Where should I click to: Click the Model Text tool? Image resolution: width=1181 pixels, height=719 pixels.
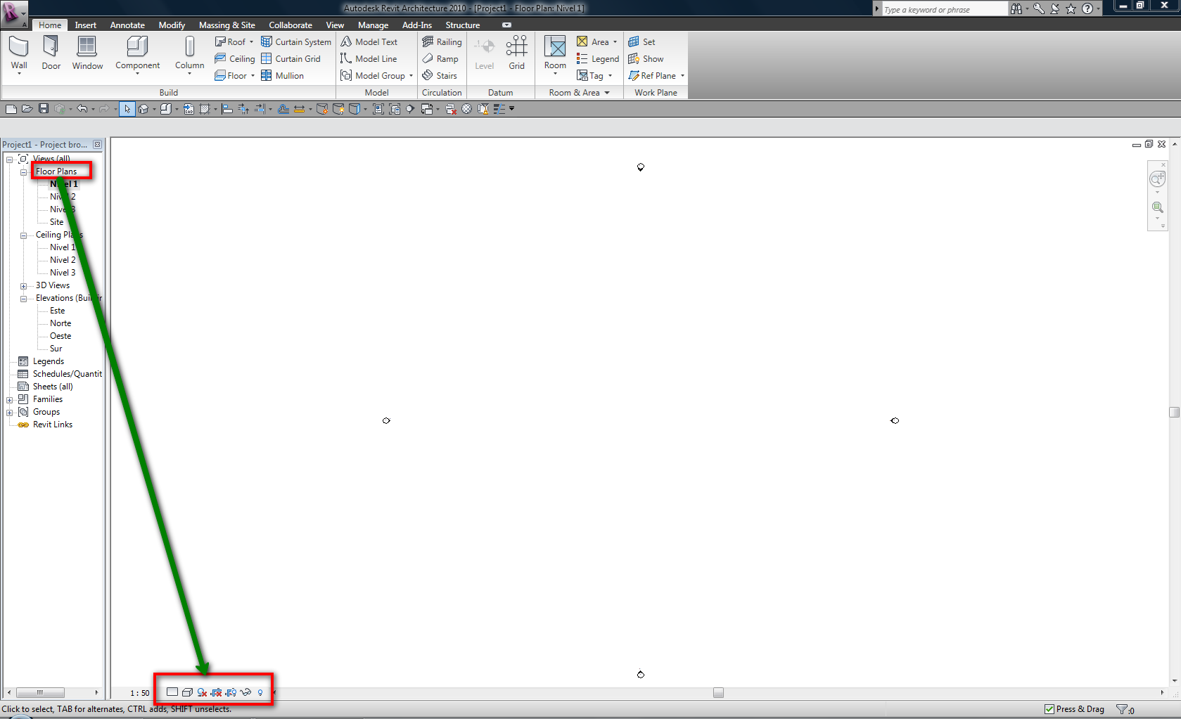[369, 42]
